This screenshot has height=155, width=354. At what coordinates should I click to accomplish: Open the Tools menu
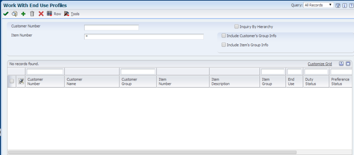point(72,14)
